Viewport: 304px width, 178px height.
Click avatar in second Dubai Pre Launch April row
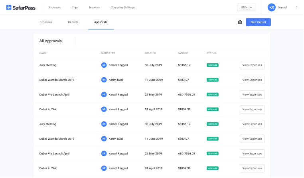[104, 153]
